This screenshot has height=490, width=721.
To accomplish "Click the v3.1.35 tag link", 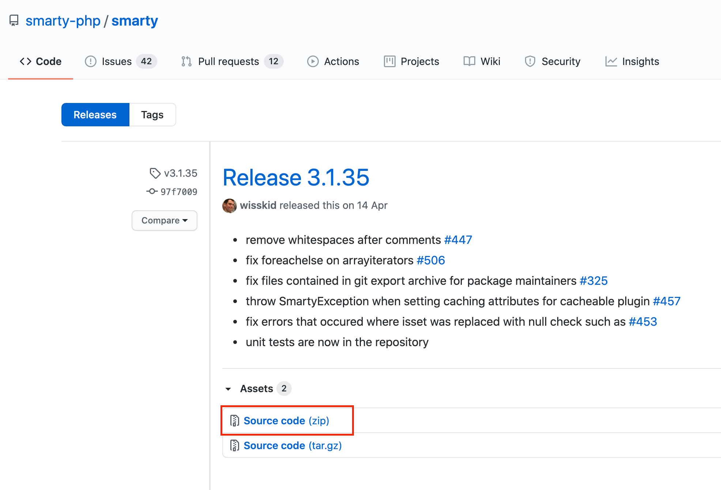I will pos(181,173).
